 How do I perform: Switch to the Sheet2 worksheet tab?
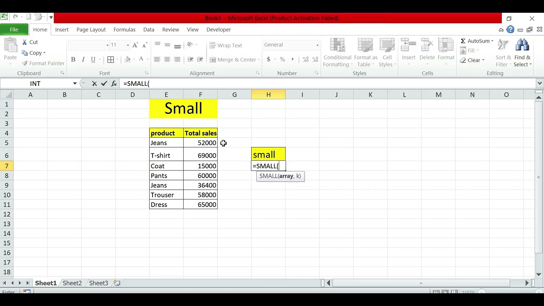point(72,283)
